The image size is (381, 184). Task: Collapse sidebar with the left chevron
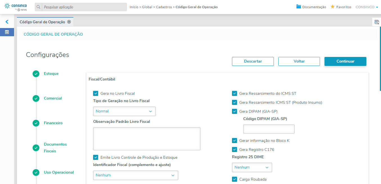7,22
